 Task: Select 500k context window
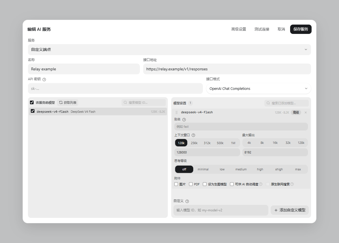(x=220, y=143)
